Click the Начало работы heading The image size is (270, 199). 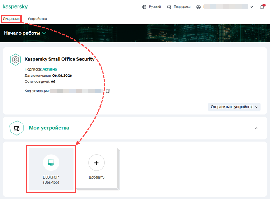(22, 33)
